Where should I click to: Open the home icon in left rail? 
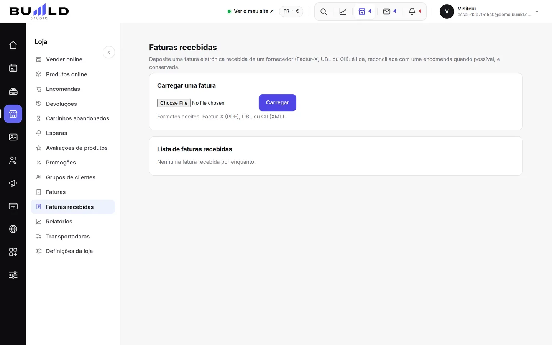(x=13, y=45)
